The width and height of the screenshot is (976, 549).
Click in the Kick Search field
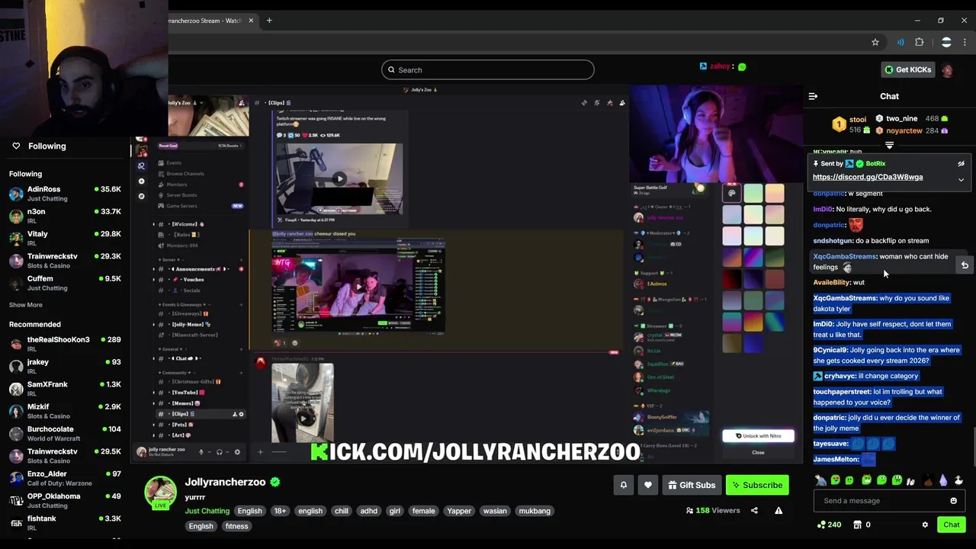488,70
